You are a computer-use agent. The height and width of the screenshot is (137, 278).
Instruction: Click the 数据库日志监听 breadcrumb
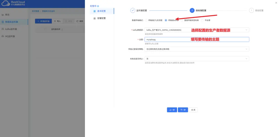tap(48, 11)
